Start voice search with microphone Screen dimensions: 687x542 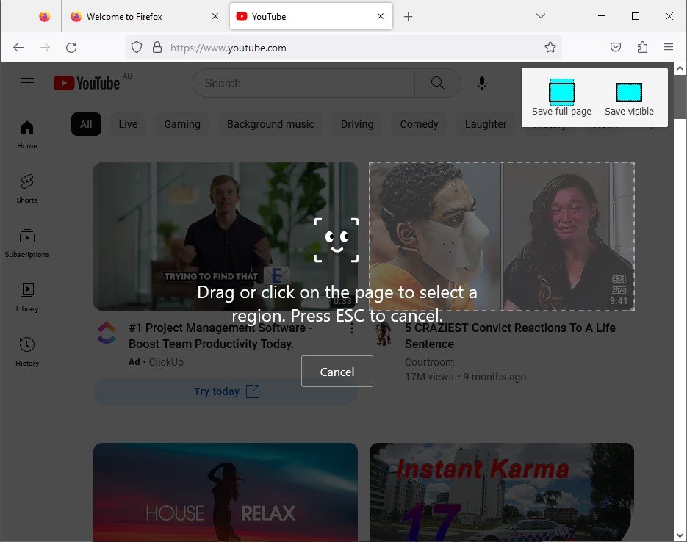click(x=482, y=83)
